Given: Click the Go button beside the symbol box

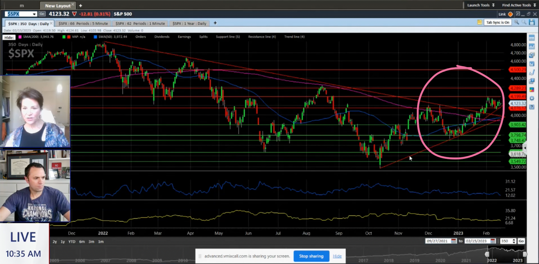Looking at the screenshot, I should (x=42, y=14).
